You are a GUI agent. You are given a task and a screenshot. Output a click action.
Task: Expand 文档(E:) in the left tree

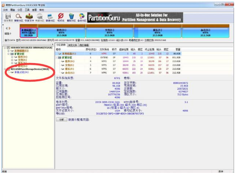(12, 60)
